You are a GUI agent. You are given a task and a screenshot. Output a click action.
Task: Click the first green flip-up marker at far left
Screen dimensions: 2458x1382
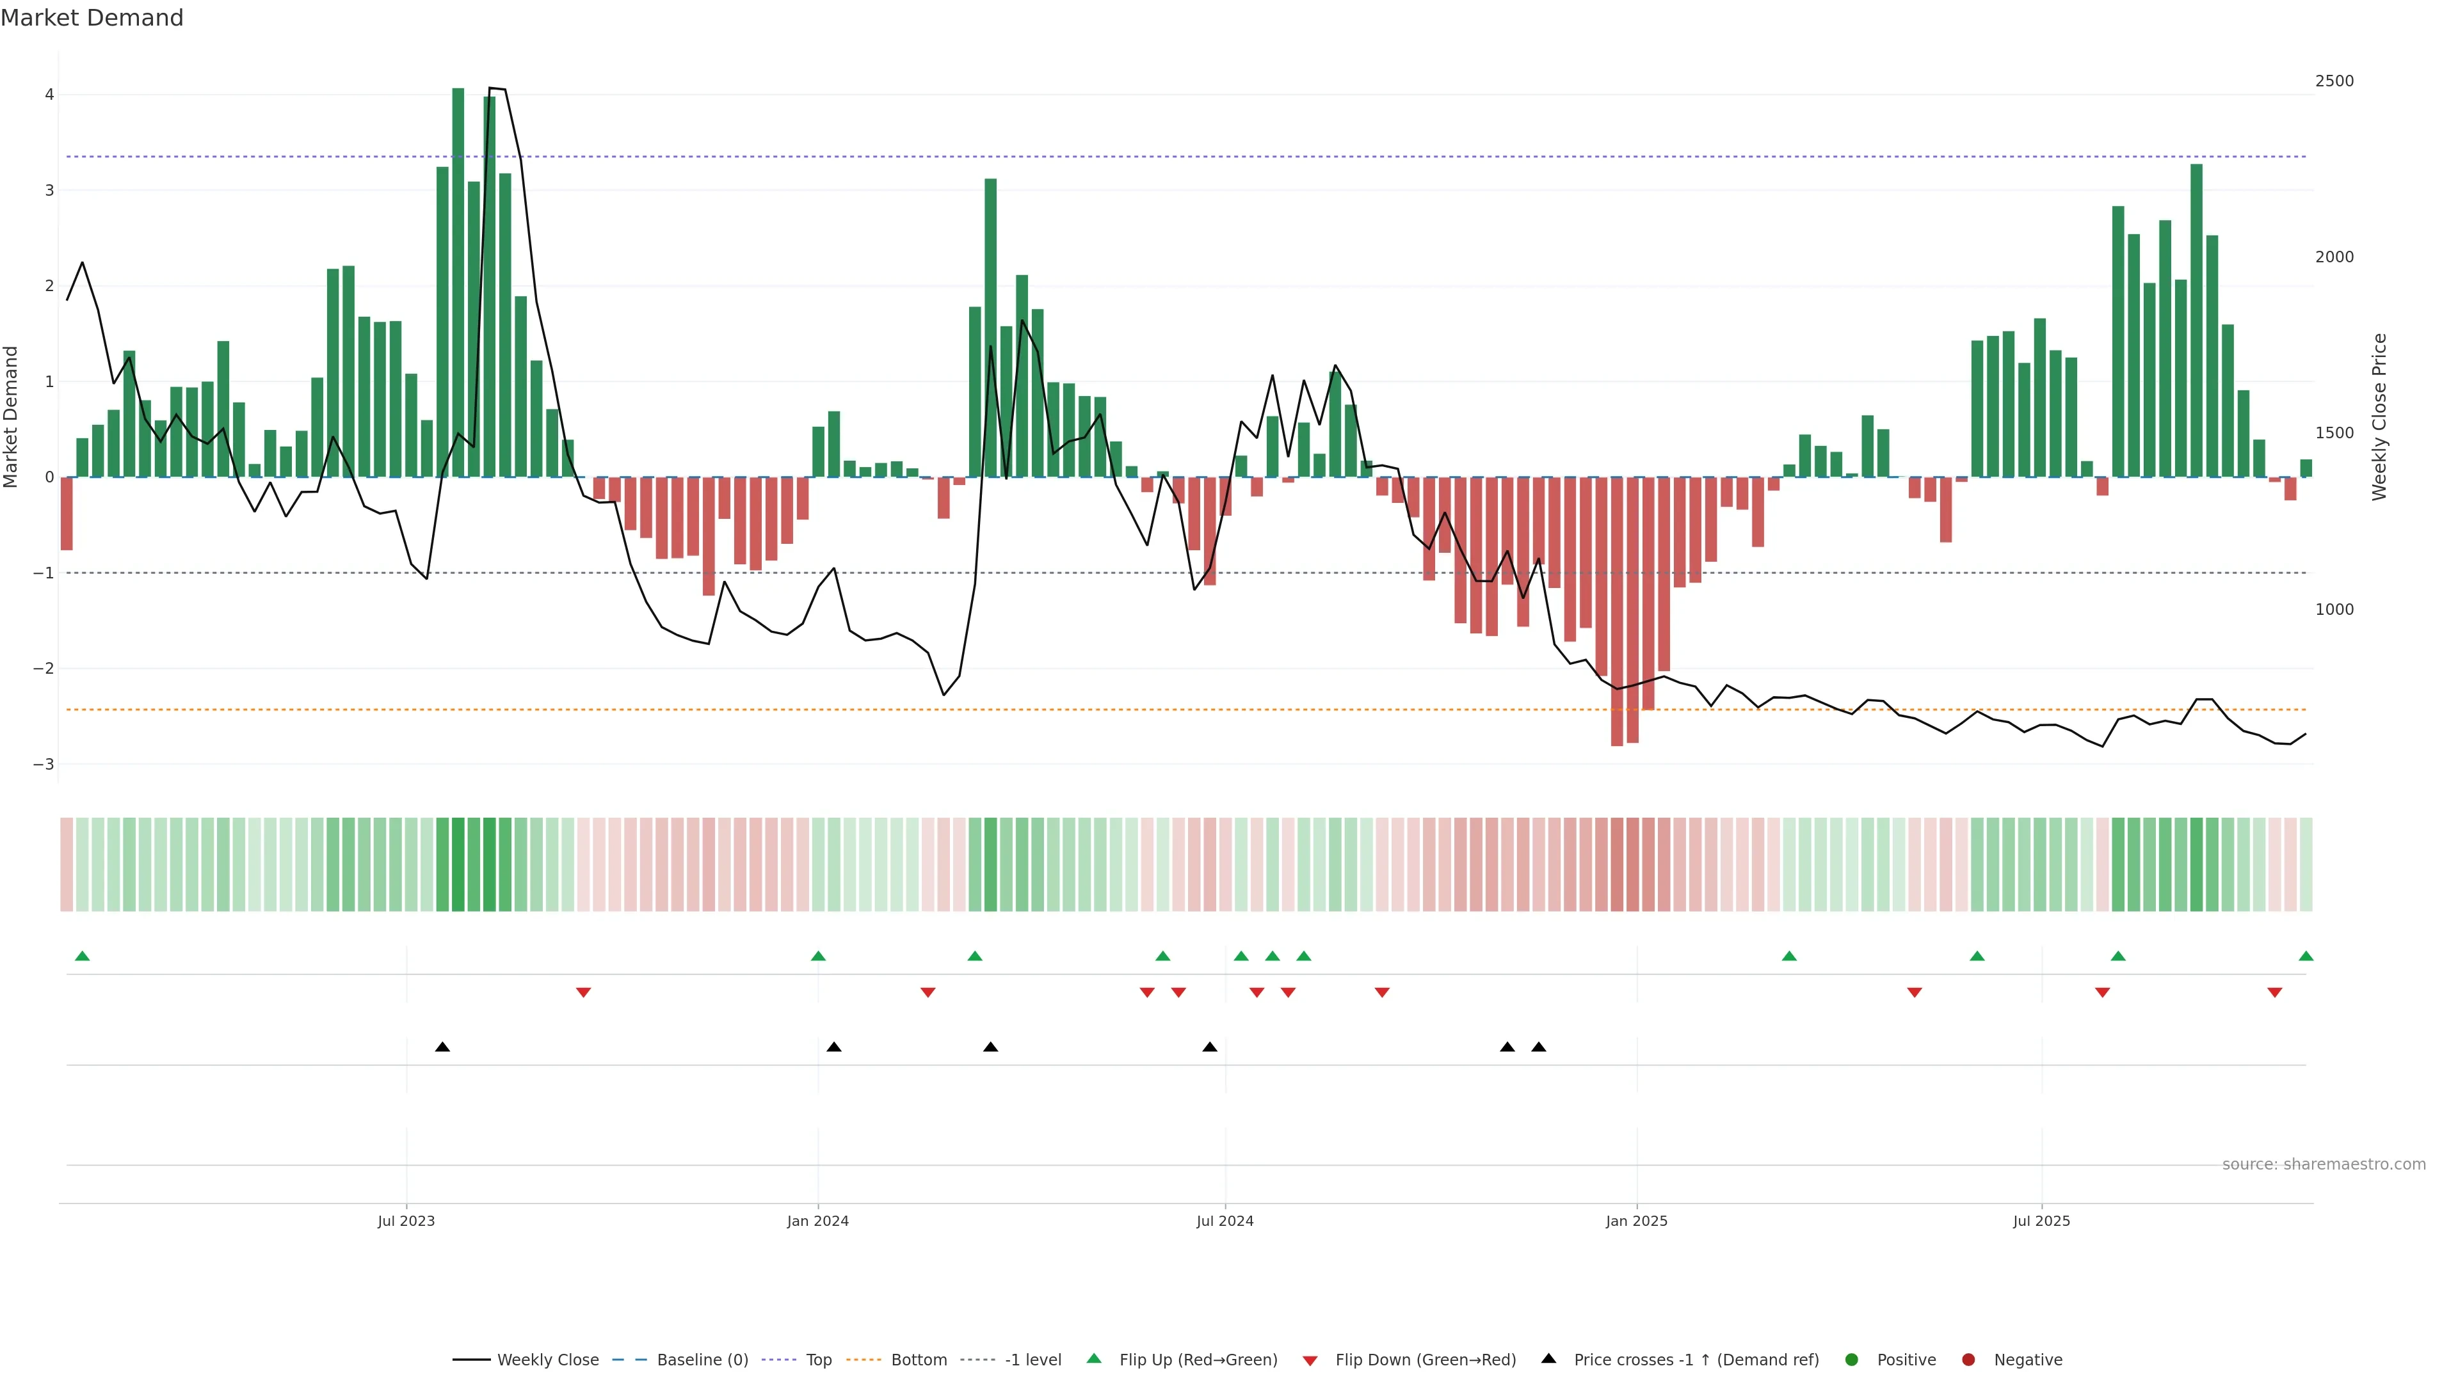(82, 956)
